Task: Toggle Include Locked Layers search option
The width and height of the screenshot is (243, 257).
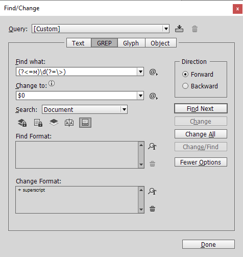Action: [x=22, y=123]
